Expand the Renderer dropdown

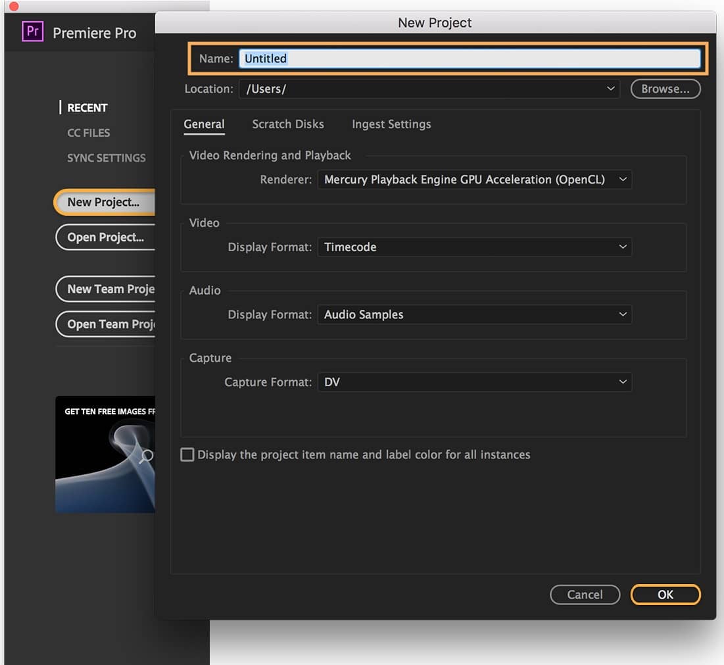[475, 180]
